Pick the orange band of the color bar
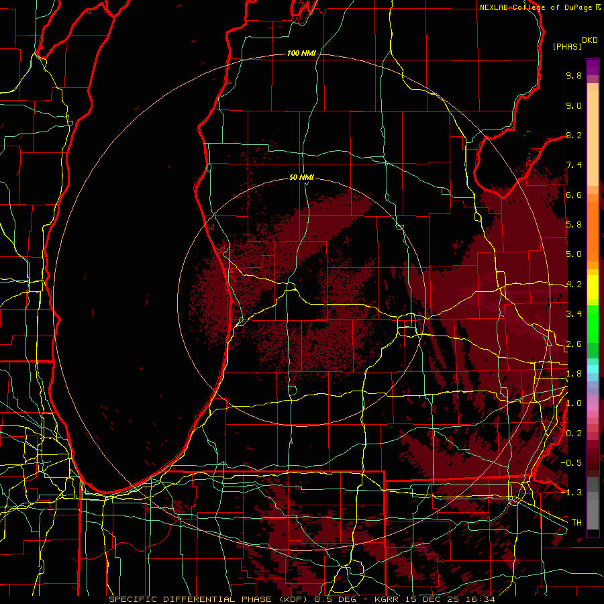Image resolution: width=604 pixels, height=604 pixels. [593, 231]
